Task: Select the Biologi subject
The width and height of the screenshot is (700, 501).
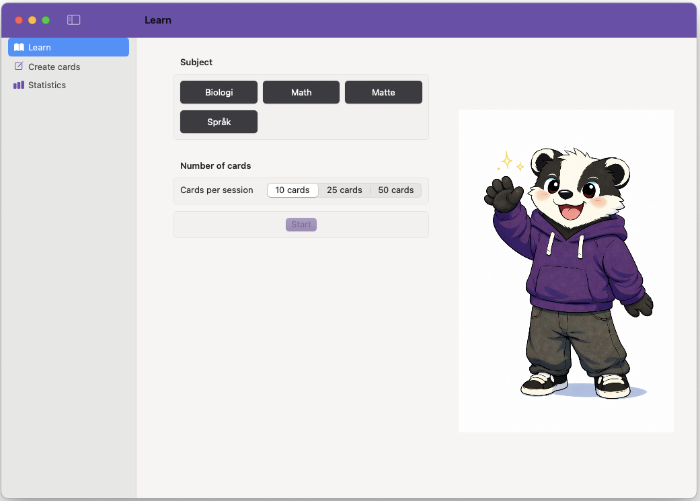Action: click(219, 92)
